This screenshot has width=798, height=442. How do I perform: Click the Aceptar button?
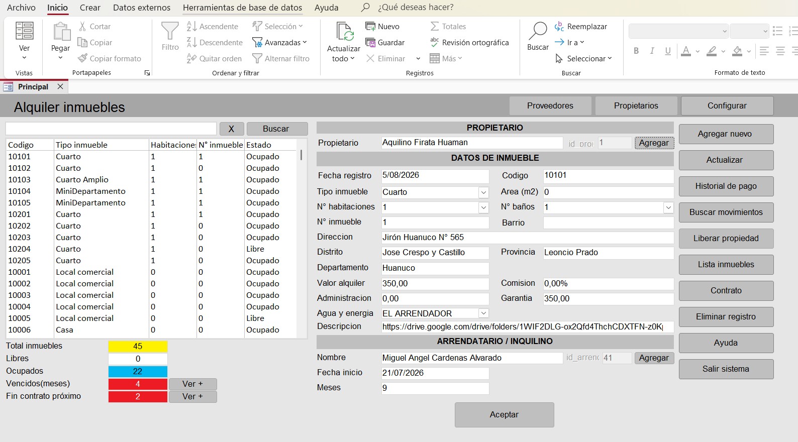point(504,415)
